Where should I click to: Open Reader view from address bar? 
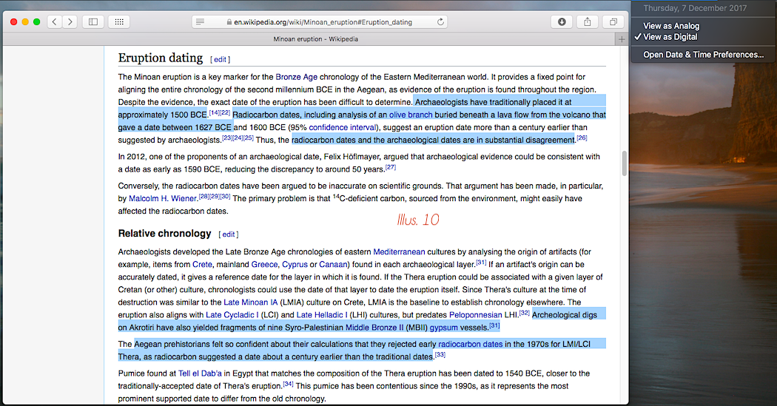(x=201, y=21)
